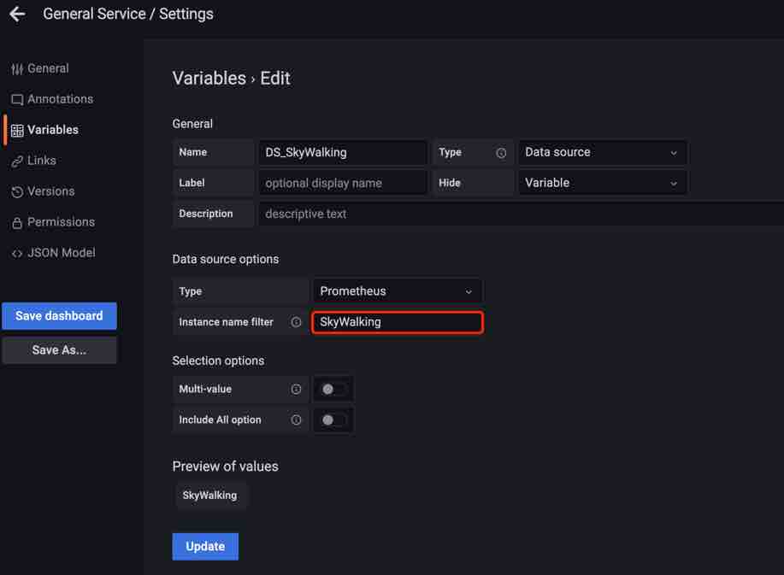Enable the Multi-value toggle
The width and height of the screenshot is (784, 575).
click(333, 390)
